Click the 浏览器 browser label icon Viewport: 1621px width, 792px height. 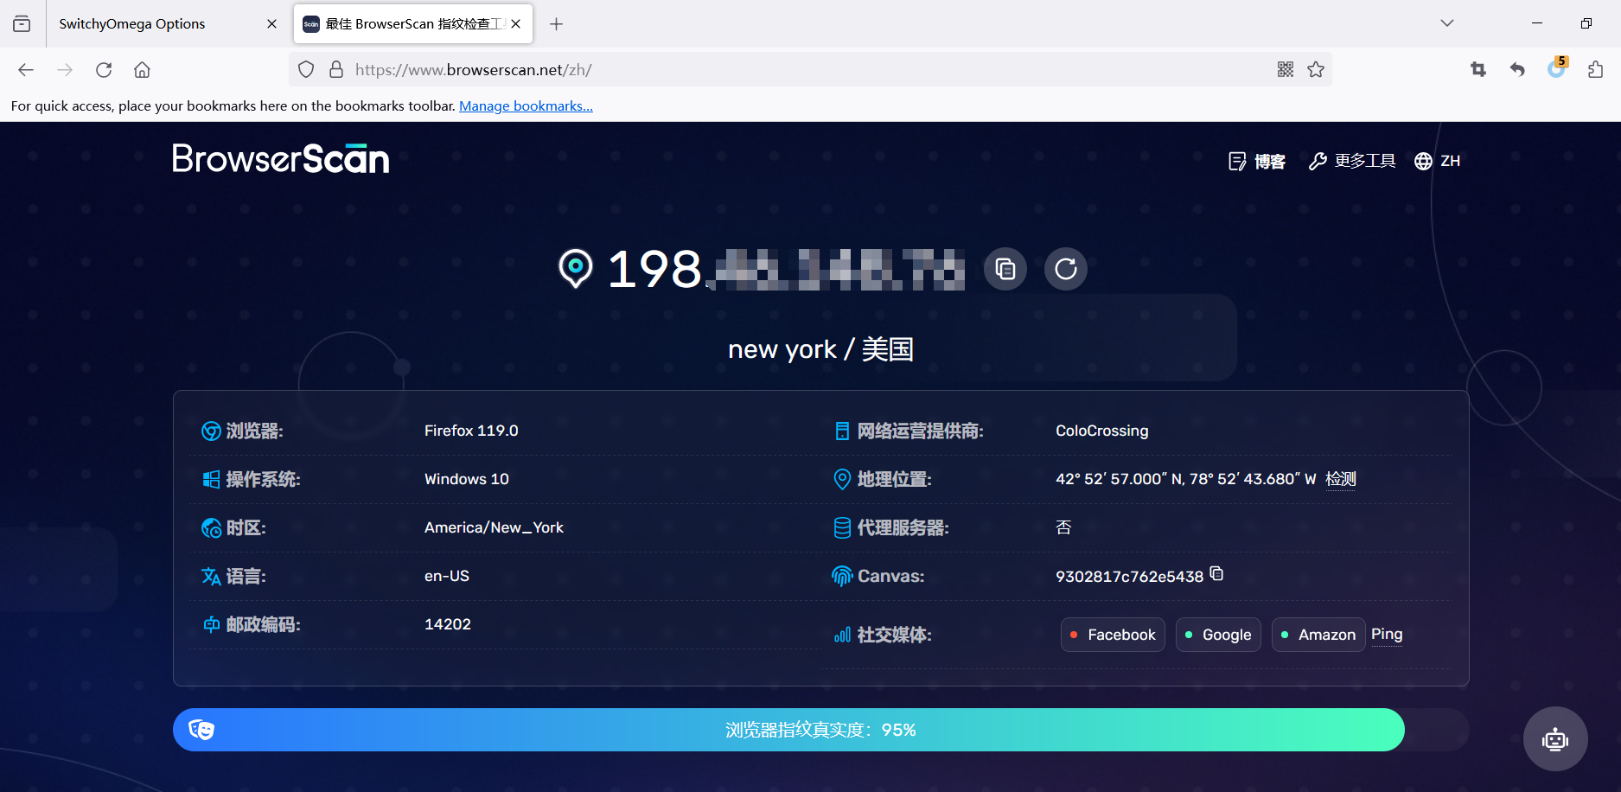pos(211,431)
